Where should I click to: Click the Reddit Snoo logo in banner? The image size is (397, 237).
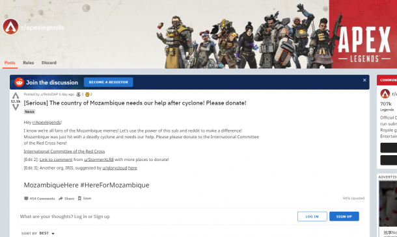(x=20, y=82)
